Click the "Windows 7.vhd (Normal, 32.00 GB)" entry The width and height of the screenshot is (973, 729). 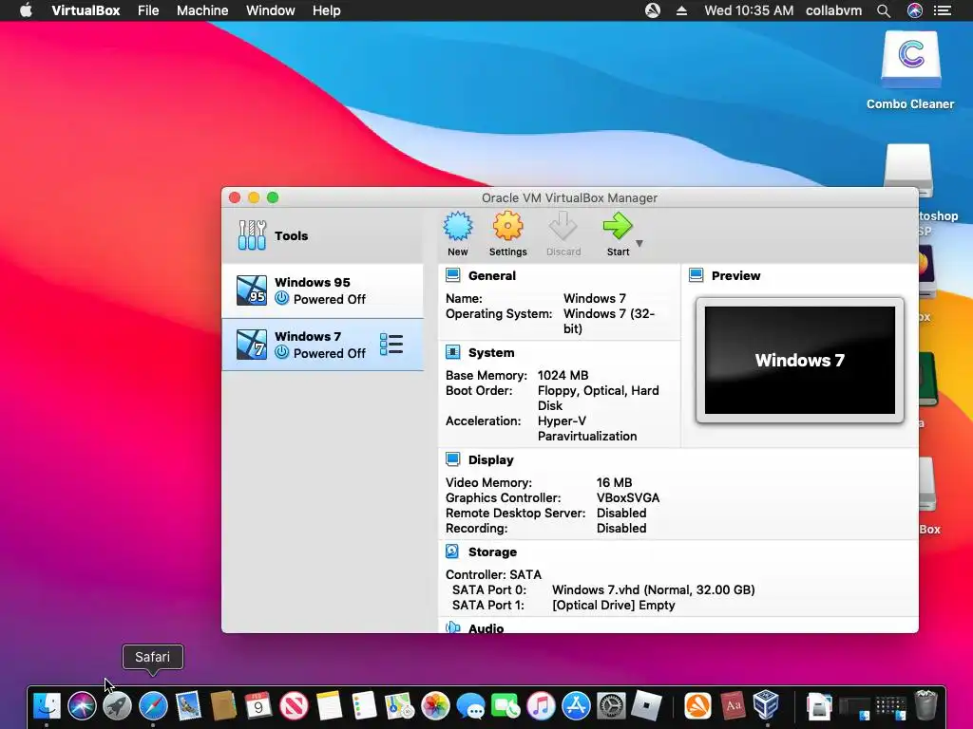coord(654,590)
